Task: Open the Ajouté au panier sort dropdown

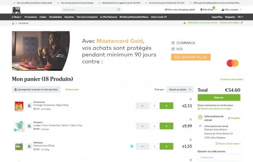Action: tap(180, 90)
